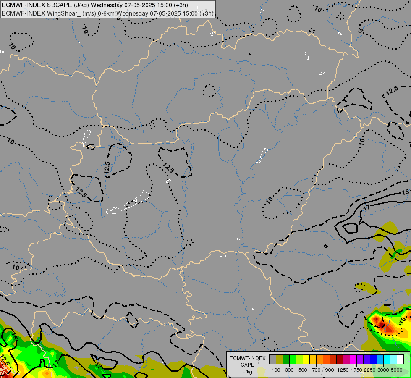
Task: Select the bright magenta legend swatch
Action: [353, 359]
